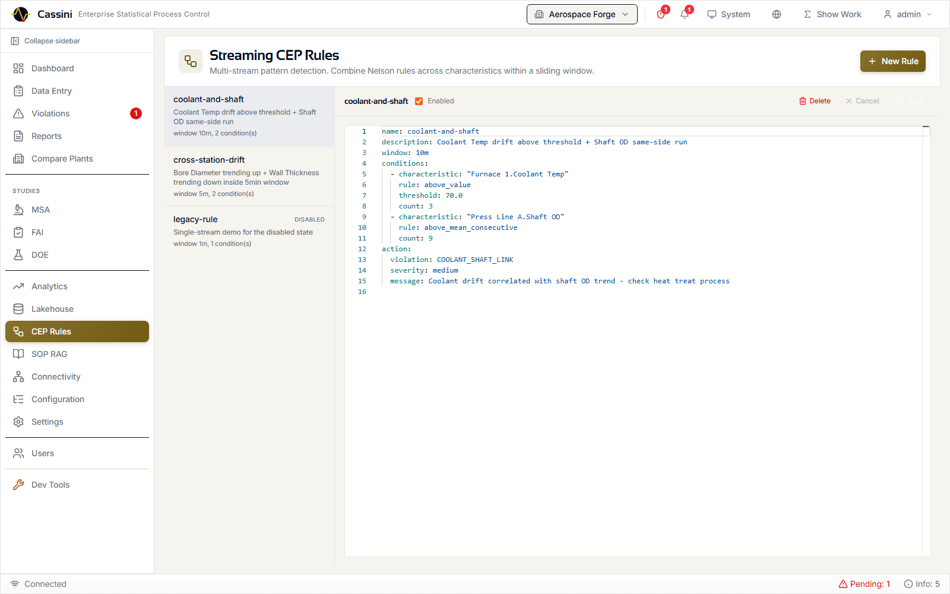Screen dimensions: 950x594
Task: Open the Aerospace Forge plant dropdown
Action: click(582, 14)
